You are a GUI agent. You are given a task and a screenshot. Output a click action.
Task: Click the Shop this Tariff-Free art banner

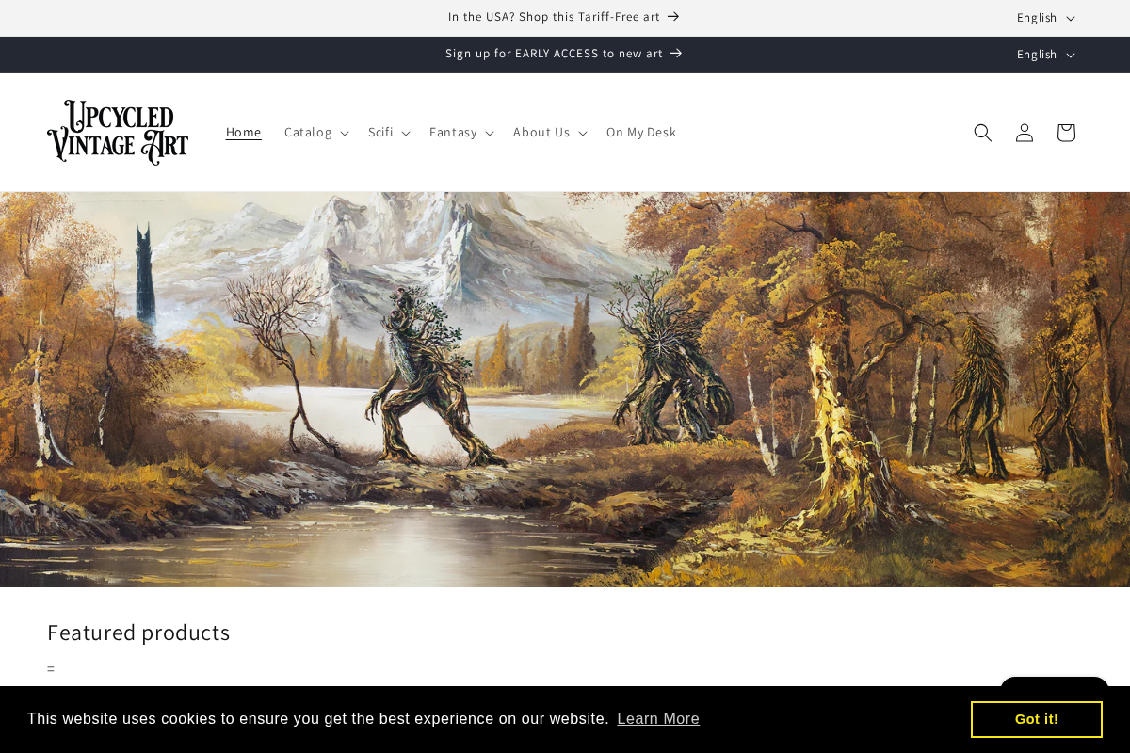554,16
